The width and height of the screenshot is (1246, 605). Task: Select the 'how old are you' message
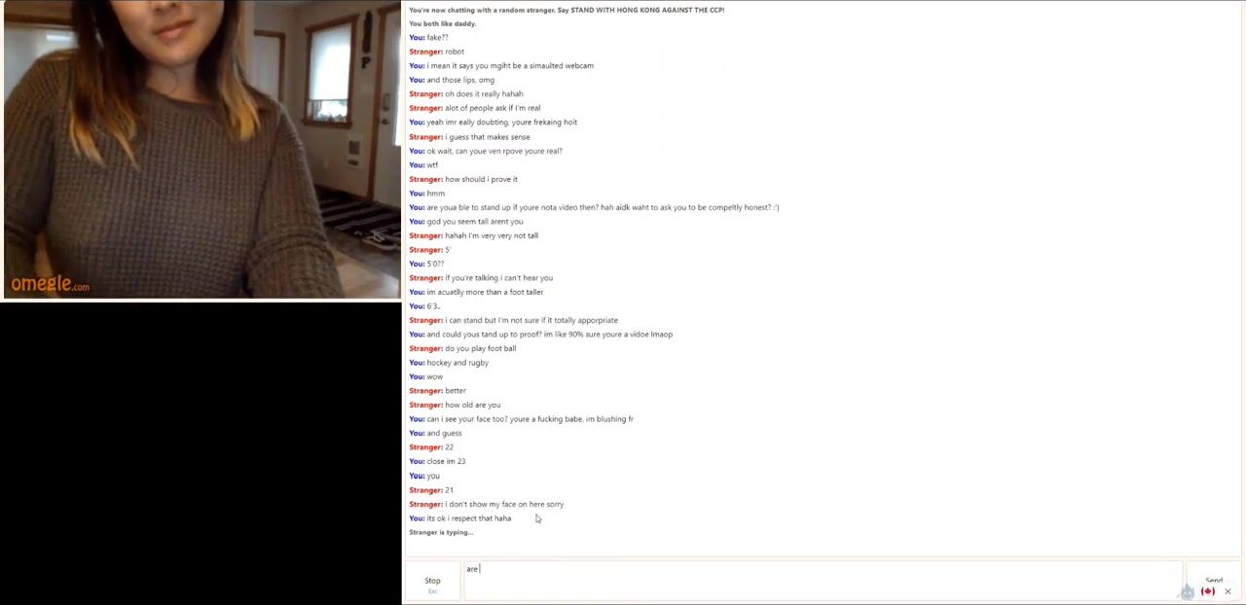coord(455,405)
